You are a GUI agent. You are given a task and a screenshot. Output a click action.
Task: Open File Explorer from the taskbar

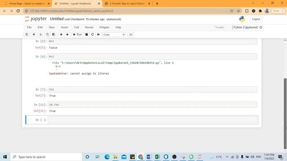coord(115,157)
